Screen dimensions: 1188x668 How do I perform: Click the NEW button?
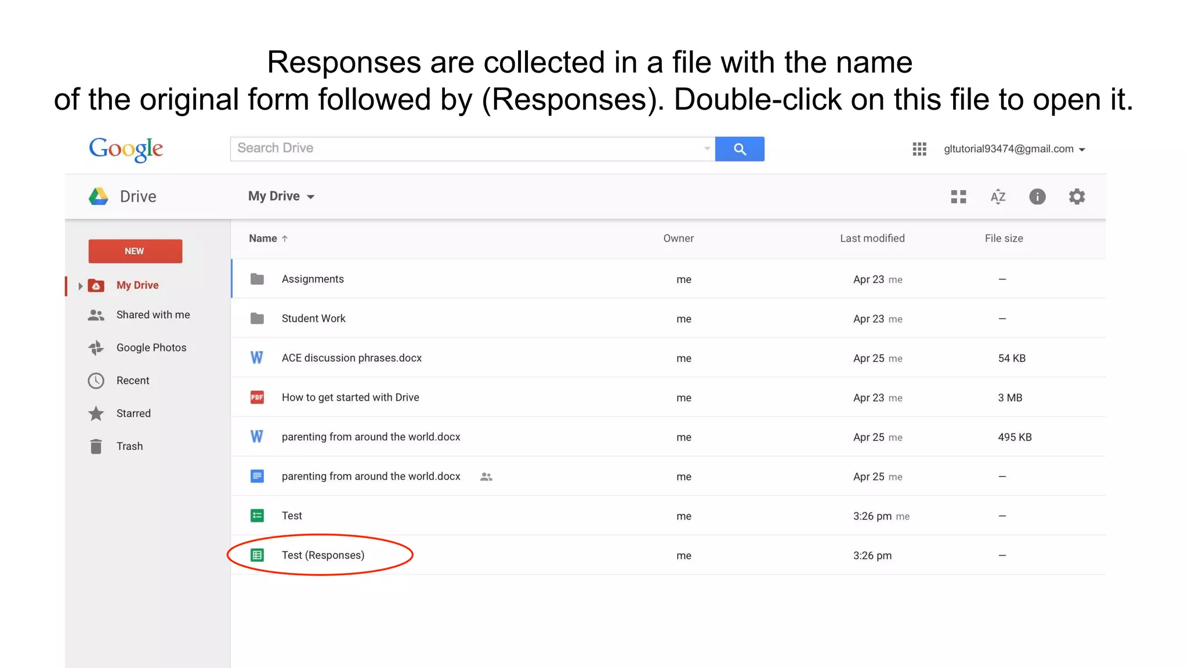[x=135, y=251]
